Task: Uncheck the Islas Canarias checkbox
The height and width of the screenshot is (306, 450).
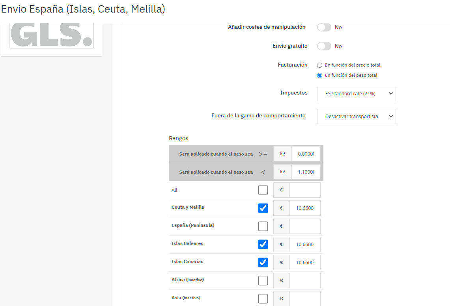Action: [263, 262]
